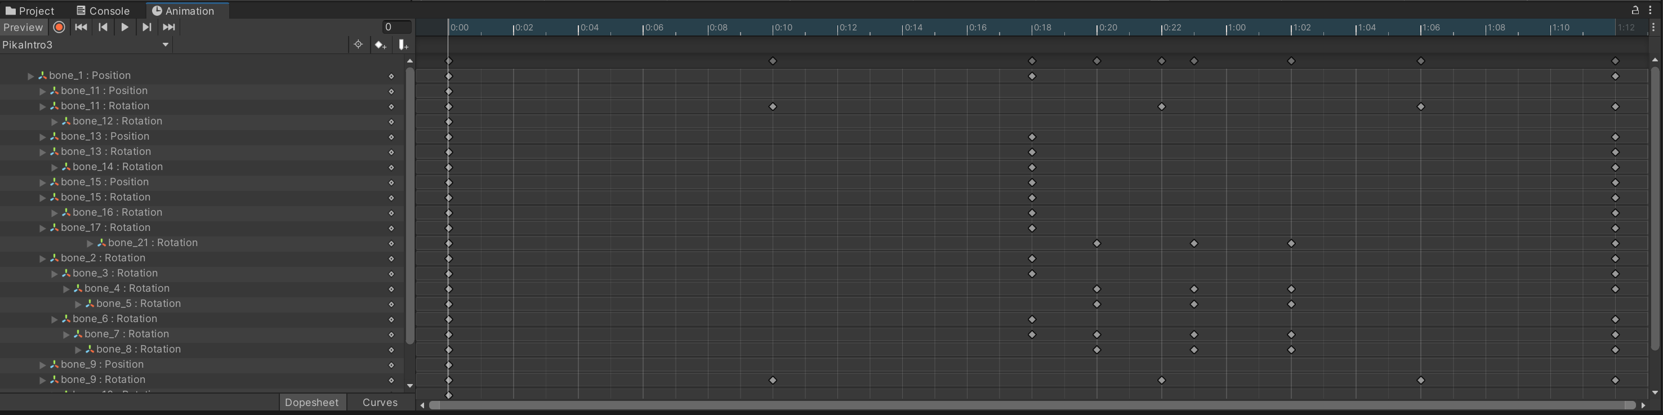
Task: Click keyframe diamond icon for bone_17 : Rotation
Action: click(x=391, y=228)
